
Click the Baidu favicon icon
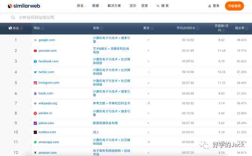pyautogui.click(x=35, y=93)
